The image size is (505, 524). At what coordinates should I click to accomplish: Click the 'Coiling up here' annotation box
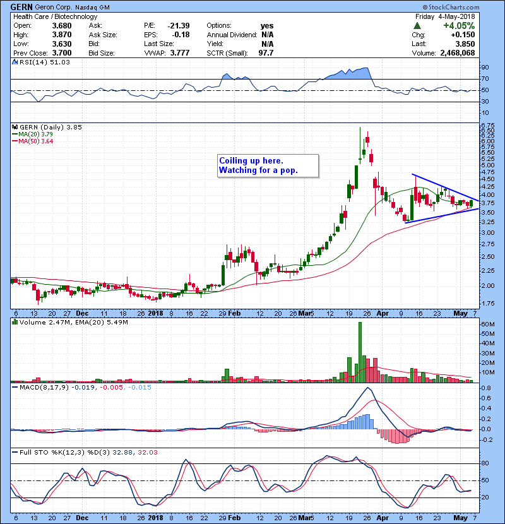click(268, 166)
